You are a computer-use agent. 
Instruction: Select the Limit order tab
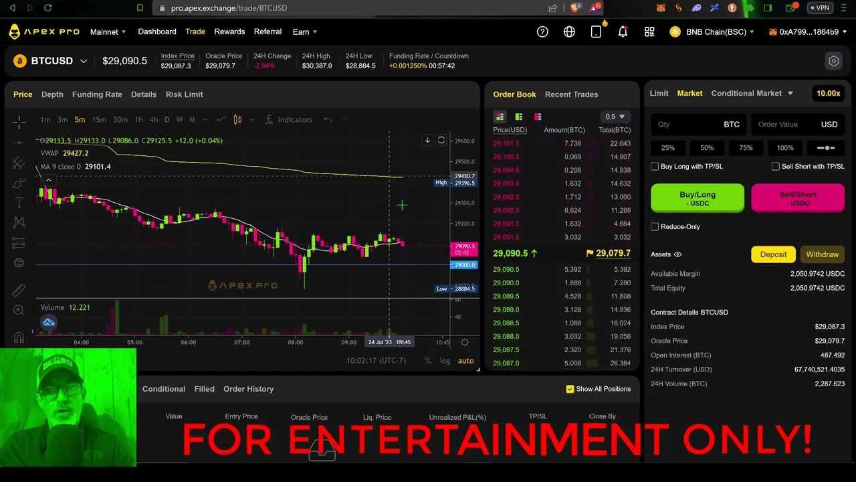[x=659, y=94]
